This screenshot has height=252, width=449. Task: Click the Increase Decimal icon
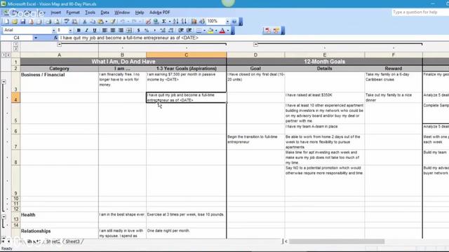(163, 30)
